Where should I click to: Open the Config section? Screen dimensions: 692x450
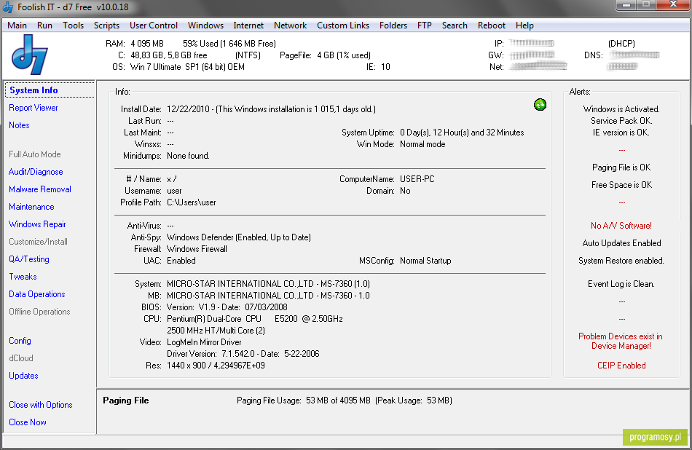[x=20, y=341]
